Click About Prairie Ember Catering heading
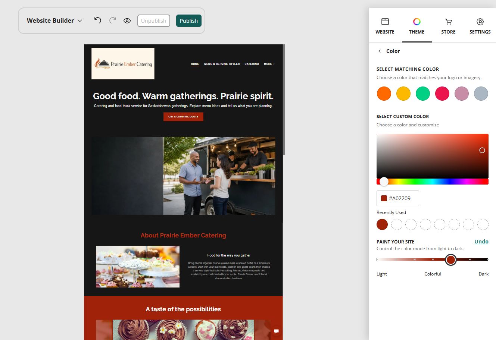The height and width of the screenshot is (340, 496). click(183, 235)
